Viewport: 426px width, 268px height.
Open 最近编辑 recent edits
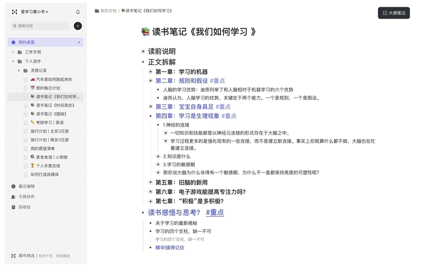click(26, 186)
